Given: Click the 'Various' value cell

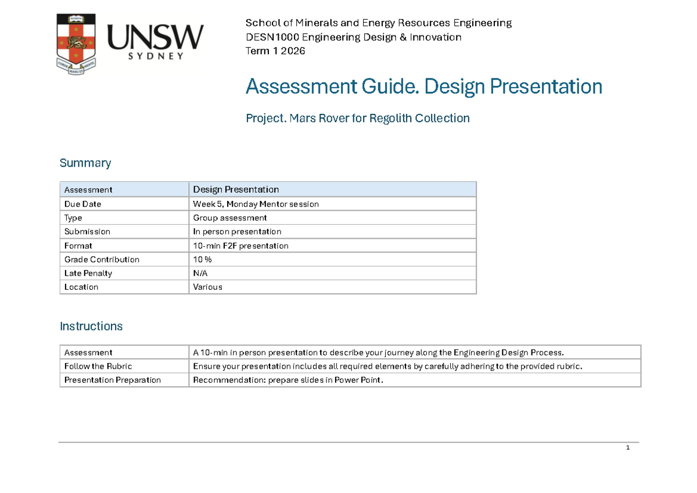Looking at the screenshot, I should point(333,287).
